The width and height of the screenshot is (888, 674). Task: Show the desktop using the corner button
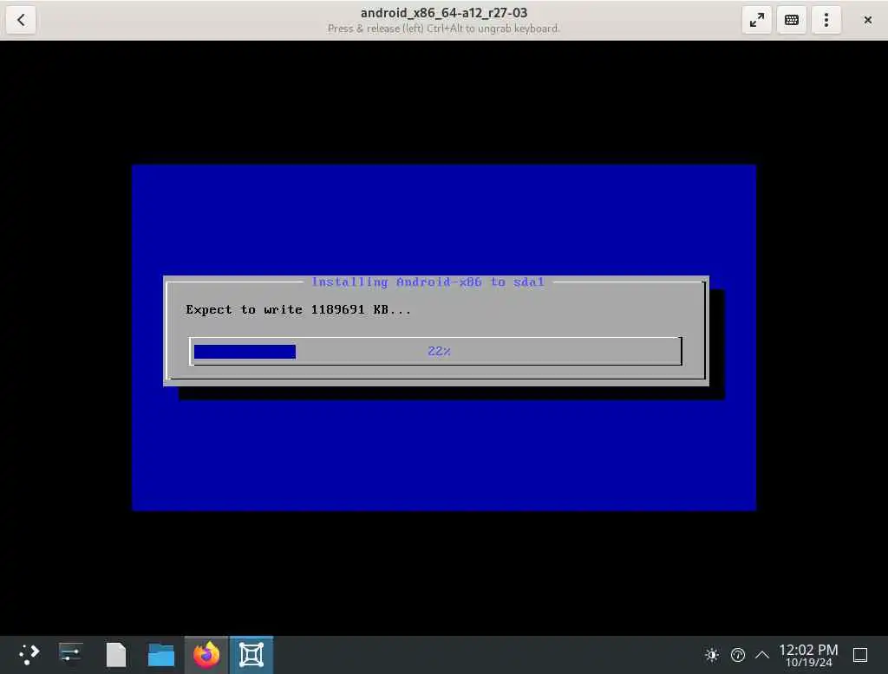click(860, 655)
